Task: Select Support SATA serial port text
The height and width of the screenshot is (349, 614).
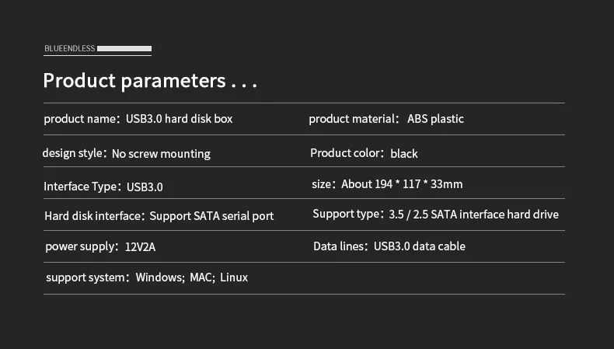Action: pyautogui.click(x=211, y=216)
